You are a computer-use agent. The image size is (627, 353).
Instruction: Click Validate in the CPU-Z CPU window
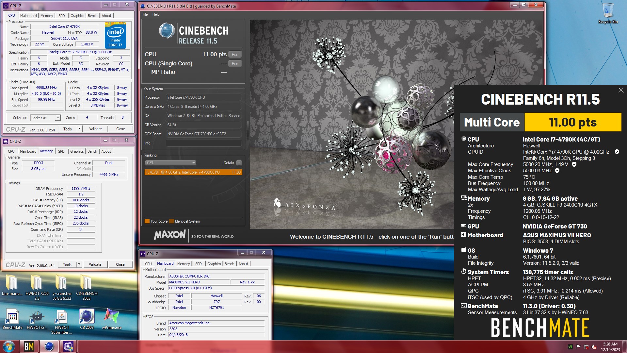pyautogui.click(x=95, y=129)
